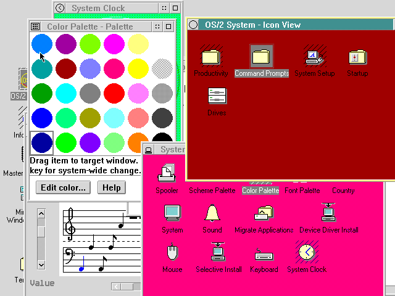Open the Device Driver Install icon
This screenshot has height=296, width=395.
point(328,212)
